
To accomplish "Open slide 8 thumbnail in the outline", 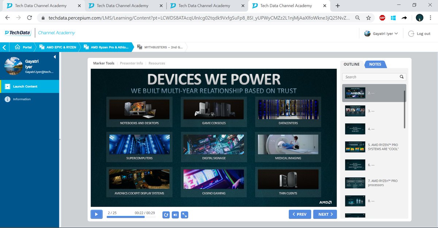I will pyautogui.click(x=355, y=201).
